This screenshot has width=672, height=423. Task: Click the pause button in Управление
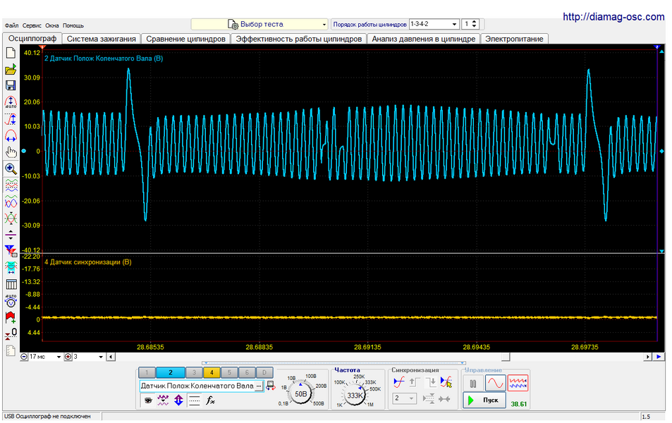(x=473, y=383)
